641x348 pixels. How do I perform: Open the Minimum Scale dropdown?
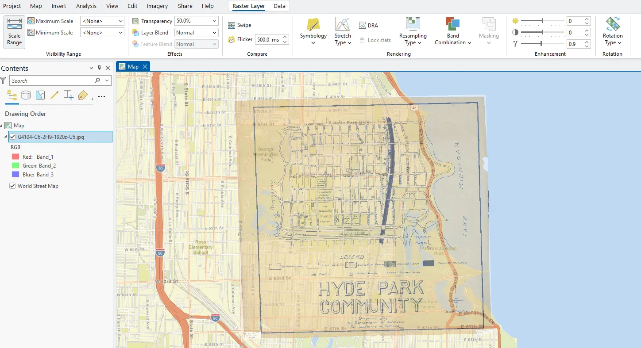(x=121, y=32)
